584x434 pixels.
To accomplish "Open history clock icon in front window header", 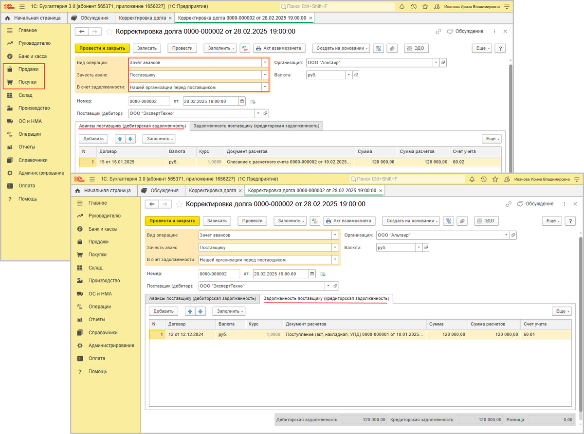I will [x=483, y=179].
